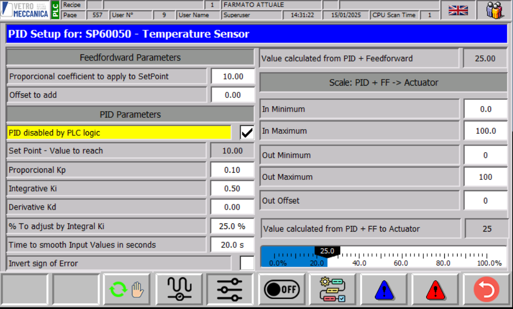Click the PID Parameters header
The width and height of the screenshot is (513, 309).
click(x=130, y=114)
